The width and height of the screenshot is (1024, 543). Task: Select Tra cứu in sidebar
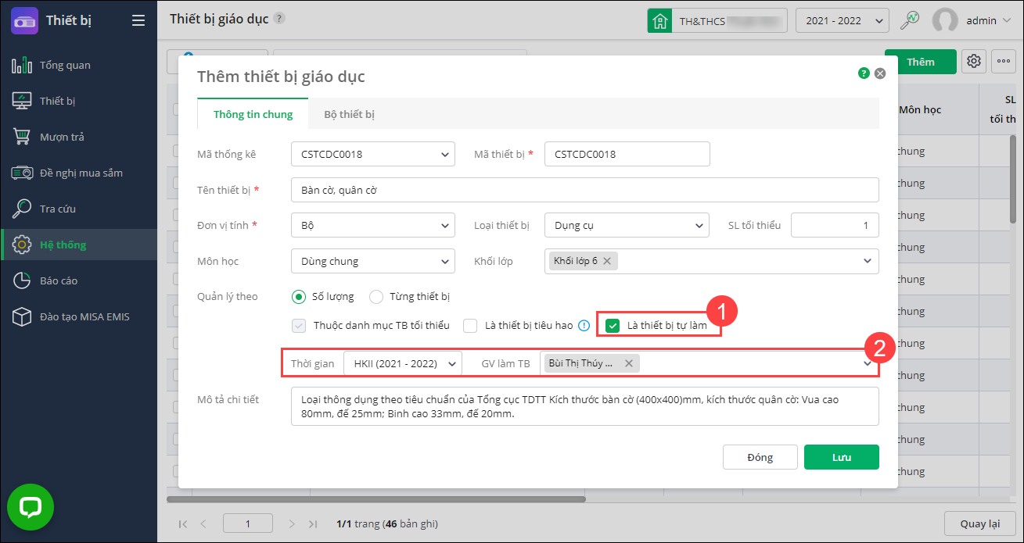(x=78, y=209)
